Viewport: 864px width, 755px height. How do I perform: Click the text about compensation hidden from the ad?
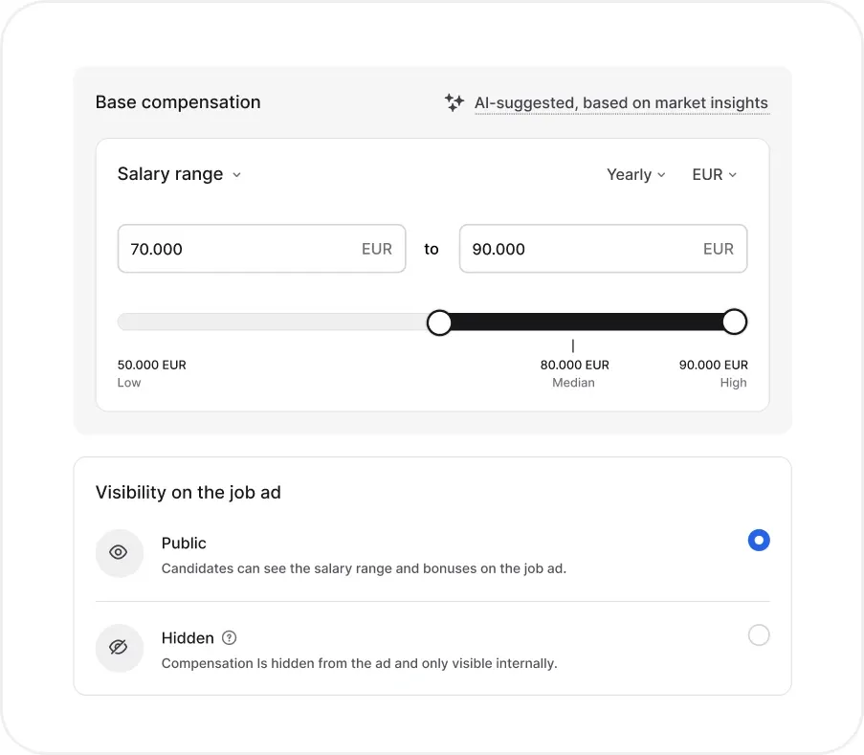coord(359,663)
